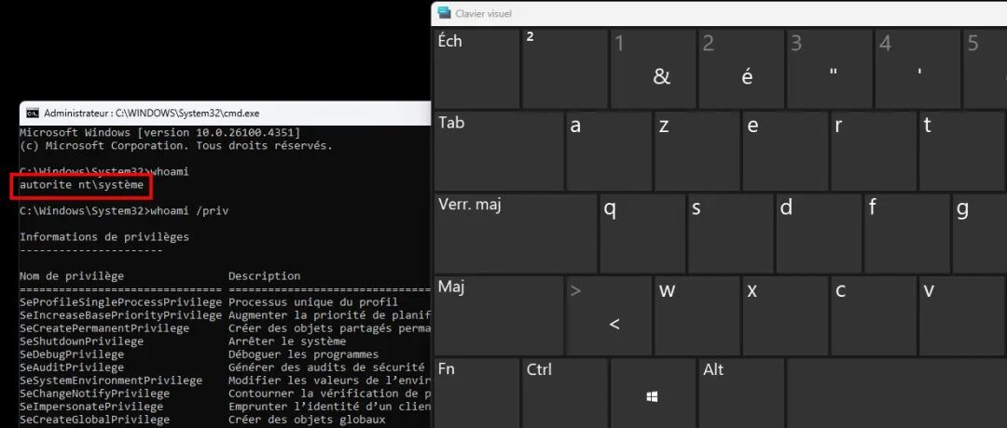Tap the letter x key
Screen dimensions: 1007x428
click(785, 315)
